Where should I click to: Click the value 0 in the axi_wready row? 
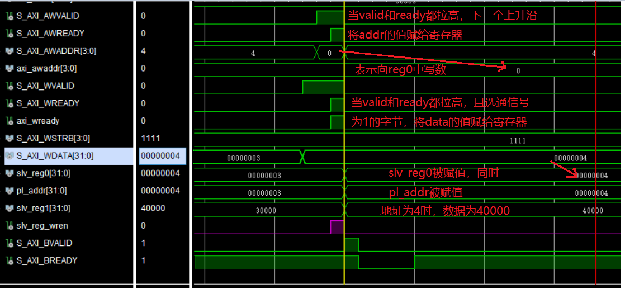click(x=143, y=121)
